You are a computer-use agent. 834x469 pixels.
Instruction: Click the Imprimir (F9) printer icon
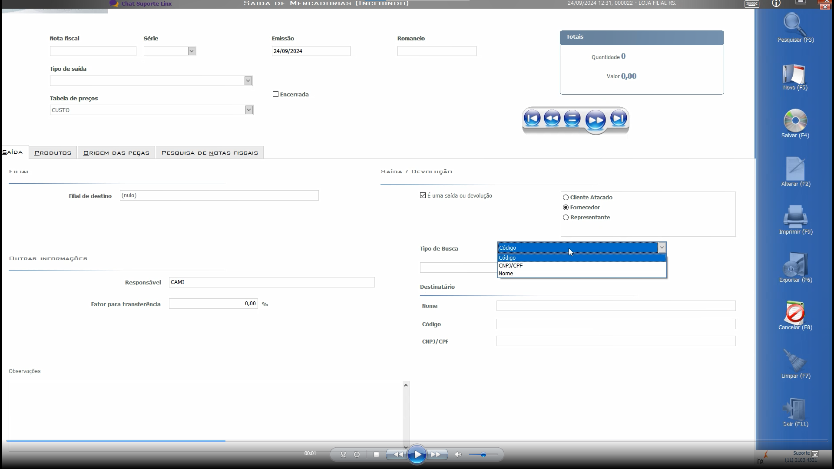click(x=795, y=217)
